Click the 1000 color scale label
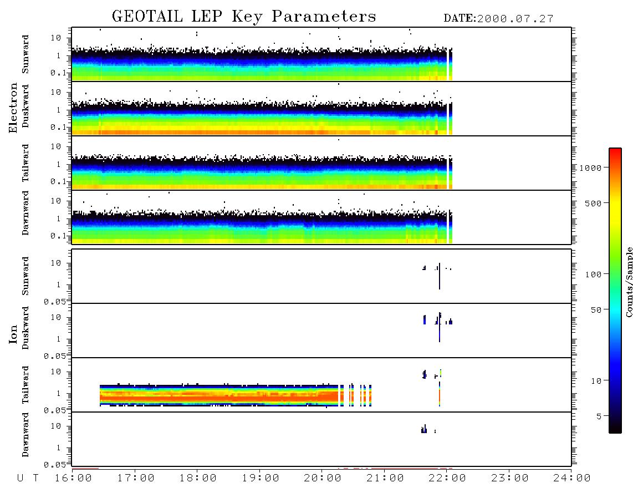Viewport: 633px width, 488px height. 591,168
